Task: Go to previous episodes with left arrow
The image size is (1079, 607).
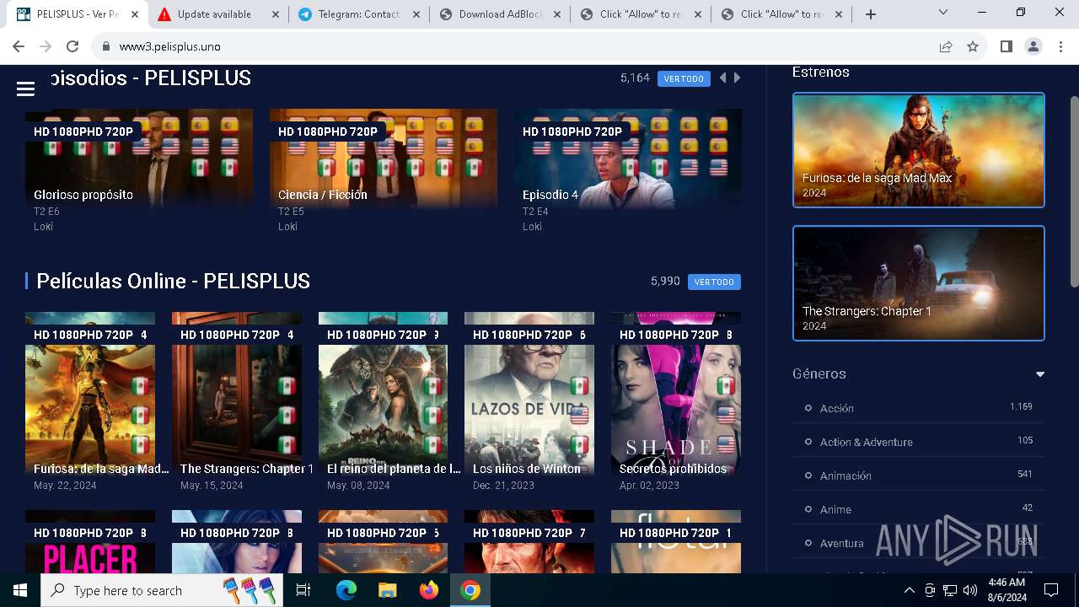Action: pyautogui.click(x=722, y=78)
